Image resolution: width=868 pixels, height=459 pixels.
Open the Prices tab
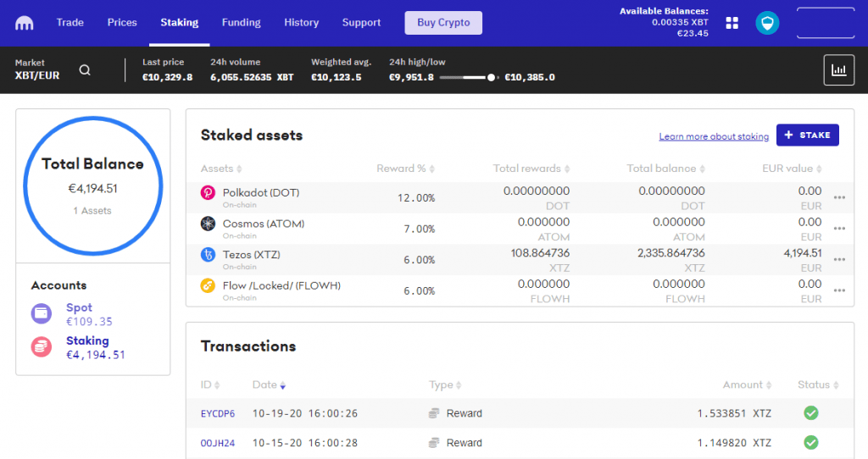[x=122, y=23]
